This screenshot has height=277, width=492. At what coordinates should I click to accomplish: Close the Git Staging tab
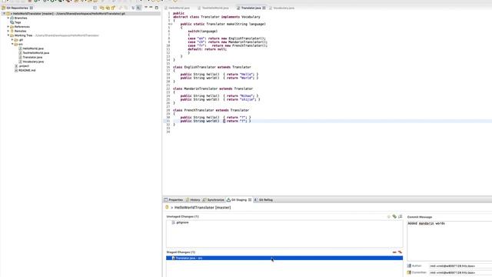(x=250, y=200)
